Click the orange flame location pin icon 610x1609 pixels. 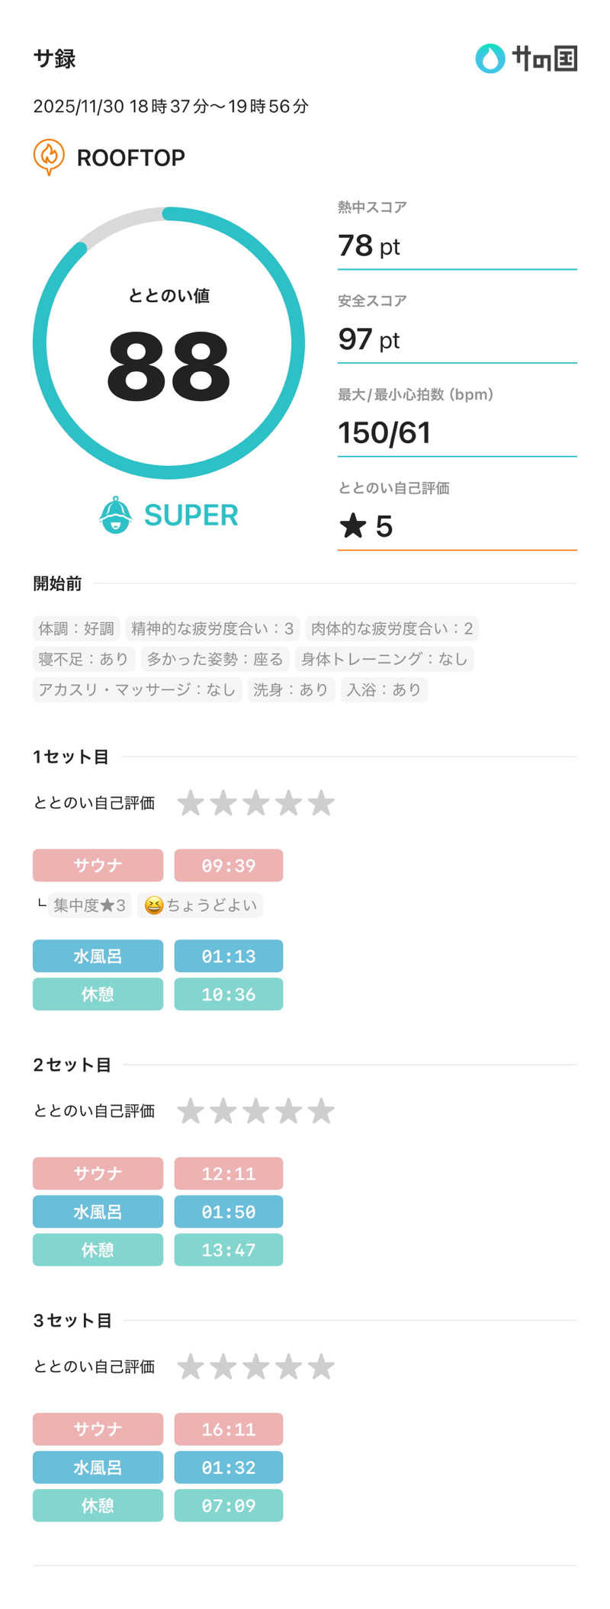[49, 156]
